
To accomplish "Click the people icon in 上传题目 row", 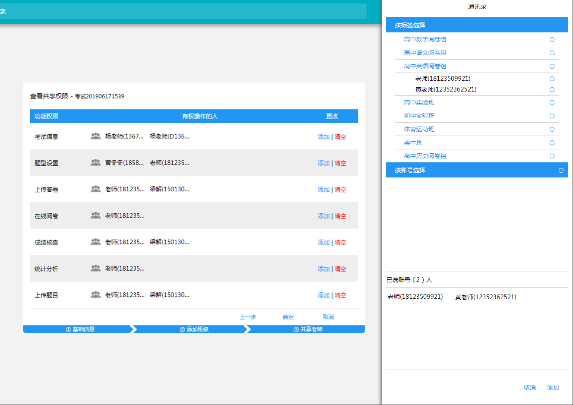I will point(95,294).
